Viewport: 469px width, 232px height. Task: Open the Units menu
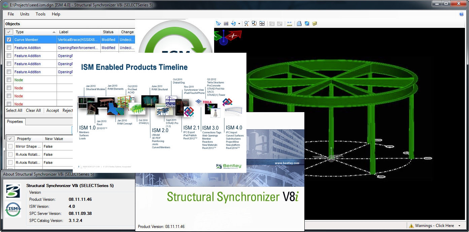pyautogui.click(x=25, y=14)
